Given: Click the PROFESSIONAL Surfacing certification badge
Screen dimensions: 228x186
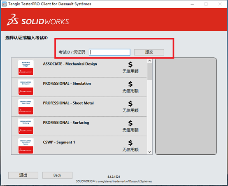Looking at the screenshot, I should pos(26,126).
